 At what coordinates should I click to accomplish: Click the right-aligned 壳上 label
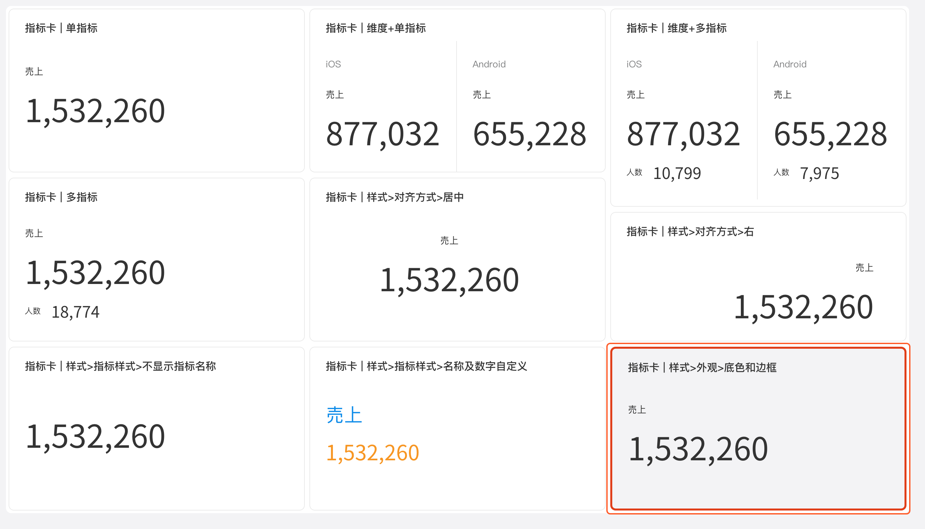pyautogui.click(x=864, y=268)
